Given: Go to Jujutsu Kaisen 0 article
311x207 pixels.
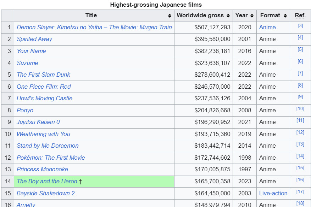Looking at the screenshot, I should pos(38,122).
